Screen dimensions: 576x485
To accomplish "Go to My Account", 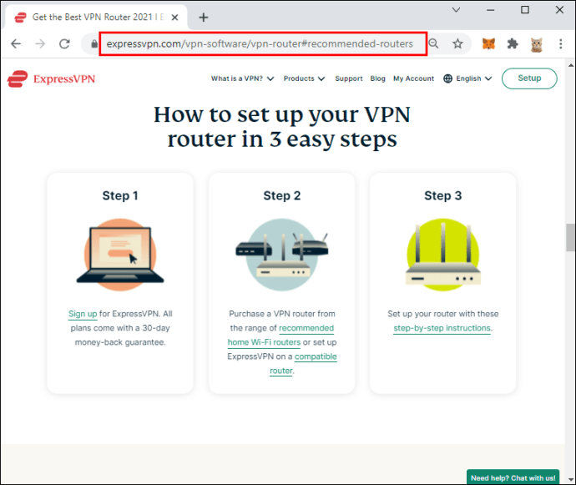I will click(x=413, y=78).
